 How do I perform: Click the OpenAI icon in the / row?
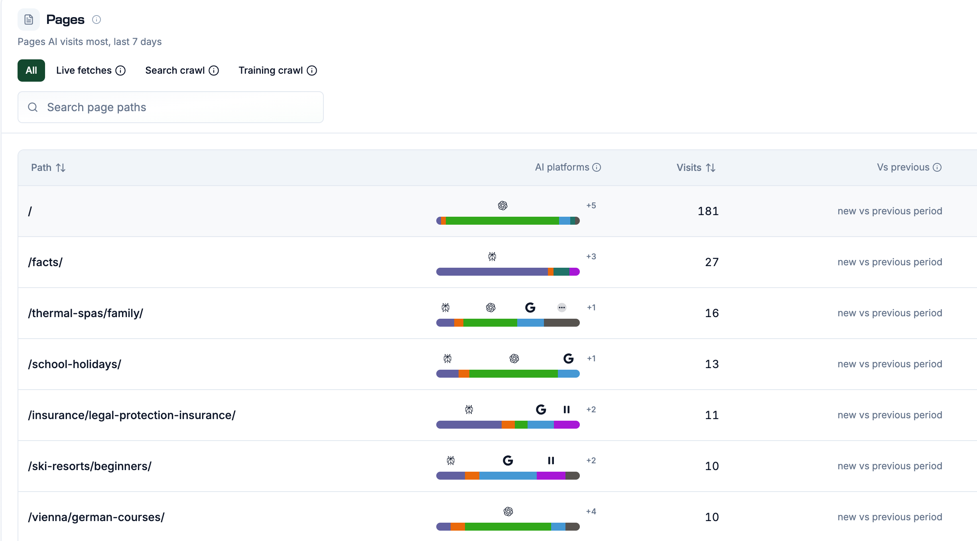pos(502,206)
